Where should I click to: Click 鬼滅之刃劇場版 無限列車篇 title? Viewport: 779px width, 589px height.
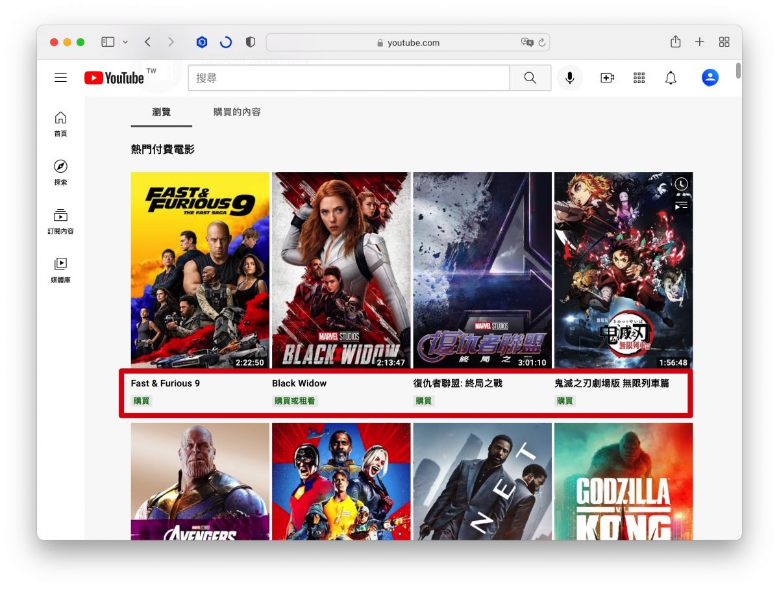[612, 383]
